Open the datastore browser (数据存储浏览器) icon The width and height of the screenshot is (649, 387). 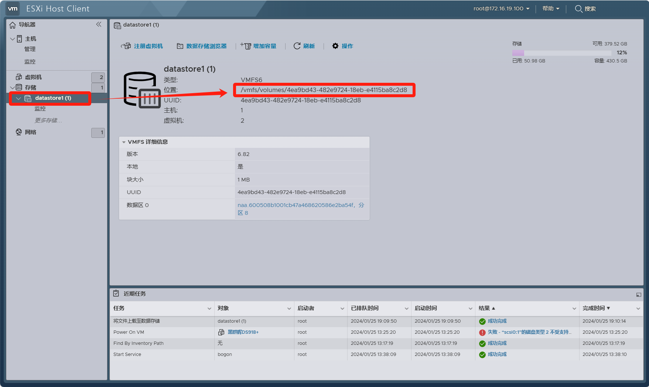click(x=180, y=46)
